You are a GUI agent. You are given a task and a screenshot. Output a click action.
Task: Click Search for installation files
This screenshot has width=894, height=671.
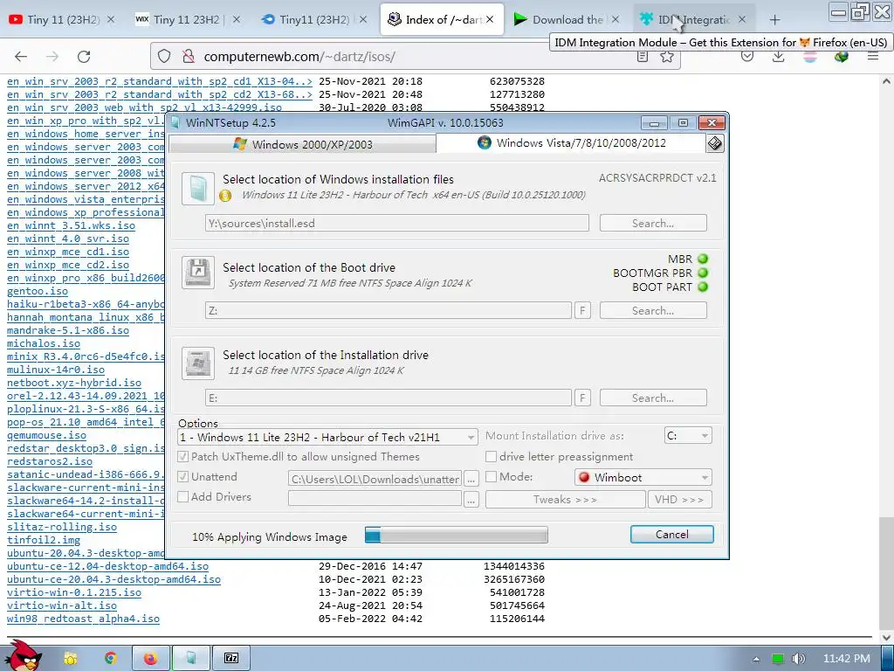[x=653, y=223]
